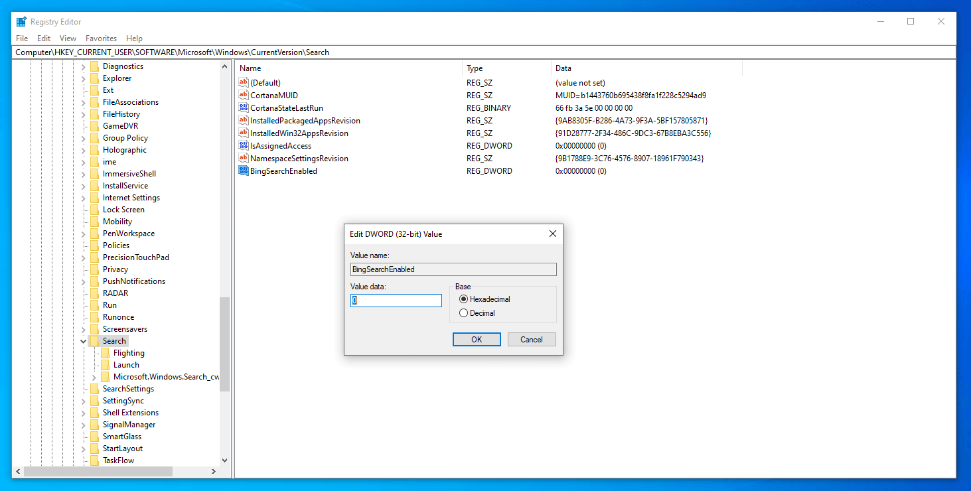
Task: Open the Edit menu
Action: coord(44,38)
